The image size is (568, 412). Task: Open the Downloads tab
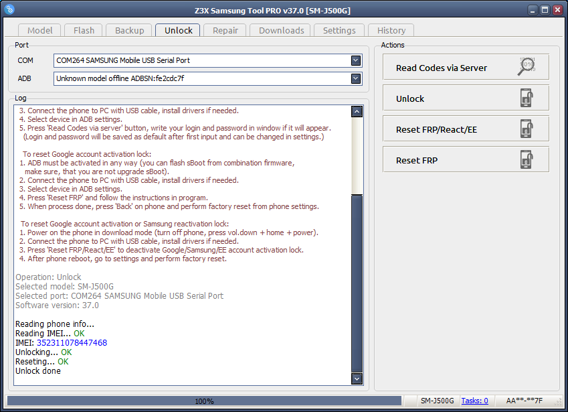(x=281, y=30)
